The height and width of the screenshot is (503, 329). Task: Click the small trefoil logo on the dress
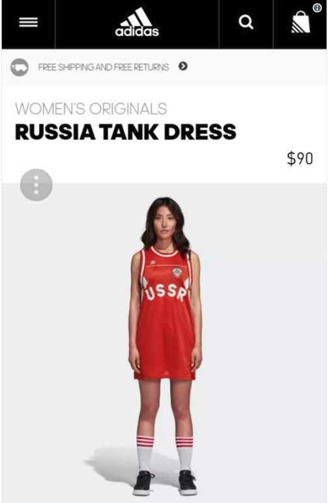click(x=153, y=263)
